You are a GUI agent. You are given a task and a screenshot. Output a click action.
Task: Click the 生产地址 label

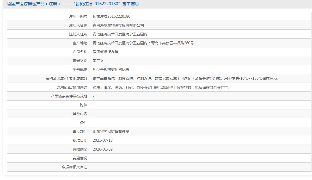(80, 43)
